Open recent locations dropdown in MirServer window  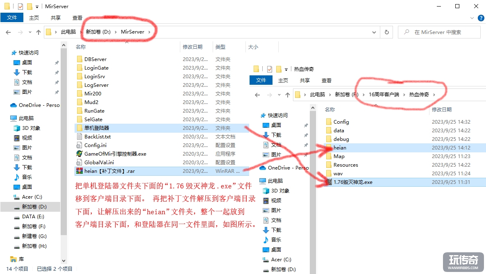pyautogui.click(x=30, y=32)
